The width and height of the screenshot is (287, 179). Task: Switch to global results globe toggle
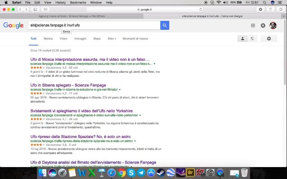click(252, 38)
